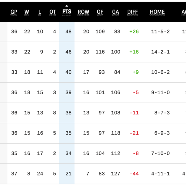Select the -44 goal differential value
The image size is (186, 186).
tap(134, 174)
